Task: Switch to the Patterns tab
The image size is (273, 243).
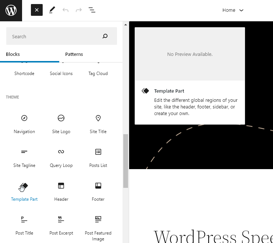Action: [x=74, y=54]
